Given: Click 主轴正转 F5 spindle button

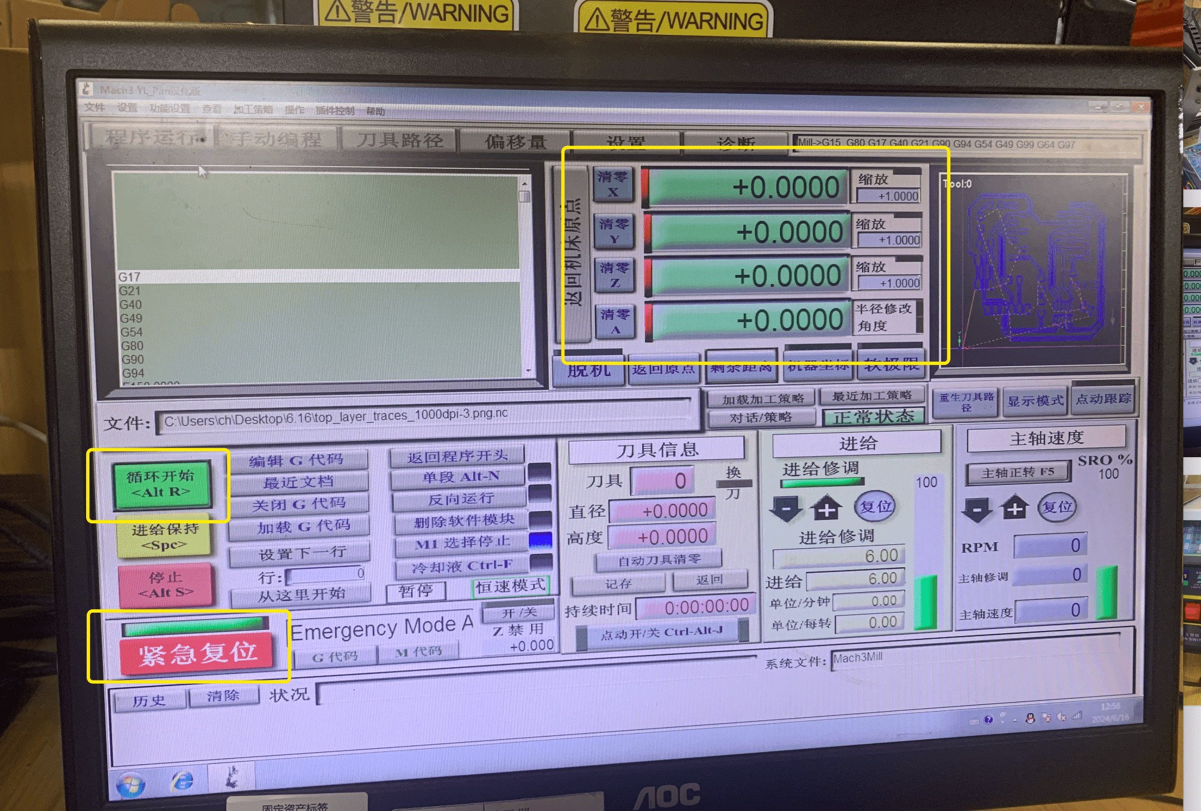Looking at the screenshot, I should (x=1018, y=473).
